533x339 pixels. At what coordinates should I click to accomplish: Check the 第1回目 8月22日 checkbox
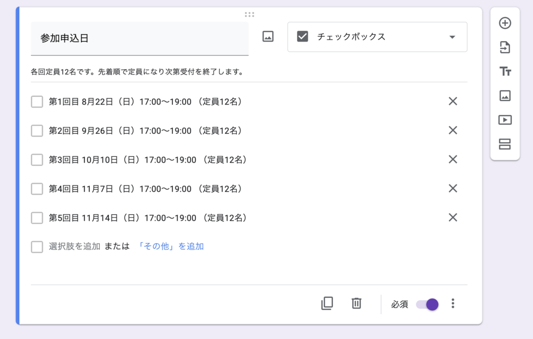point(37,102)
